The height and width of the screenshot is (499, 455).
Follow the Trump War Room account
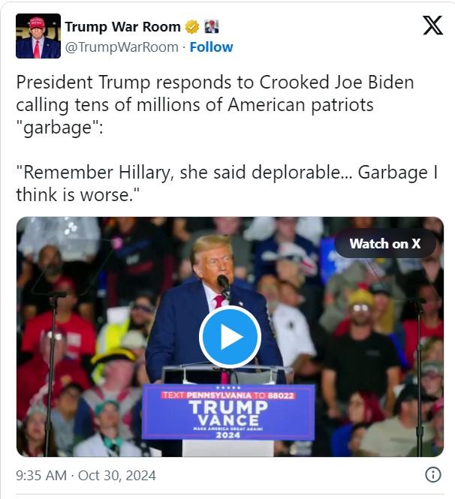click(212, 47)
